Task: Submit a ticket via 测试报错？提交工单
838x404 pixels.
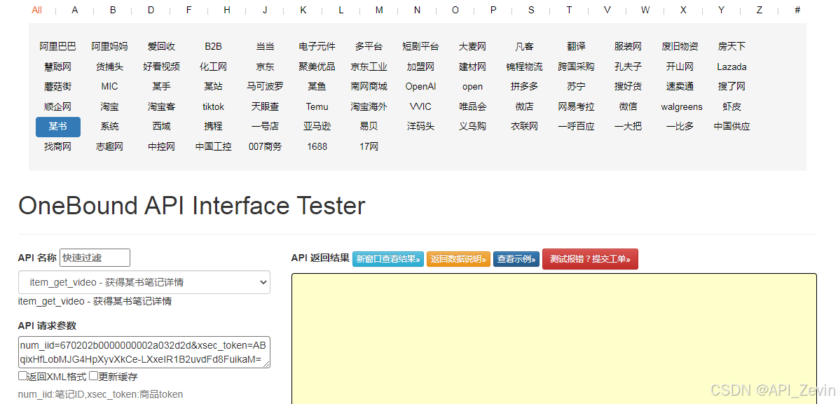Action: pos(590,259)
